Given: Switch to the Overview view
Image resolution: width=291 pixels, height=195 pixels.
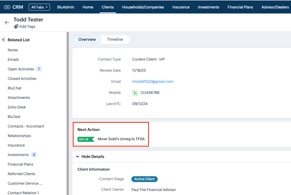Looking at the screenshot, I should pos(87,39).
